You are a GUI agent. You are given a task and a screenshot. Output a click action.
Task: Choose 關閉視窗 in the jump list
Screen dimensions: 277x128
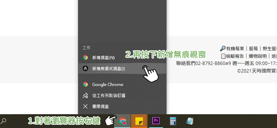point(122,106)
